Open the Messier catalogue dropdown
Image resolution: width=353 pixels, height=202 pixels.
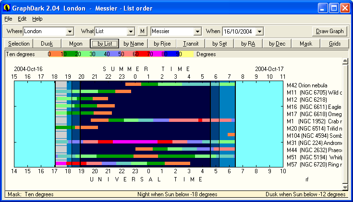[197, 31]
